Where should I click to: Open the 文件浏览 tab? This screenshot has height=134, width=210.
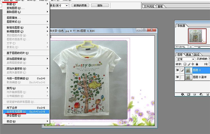(149, 6)
